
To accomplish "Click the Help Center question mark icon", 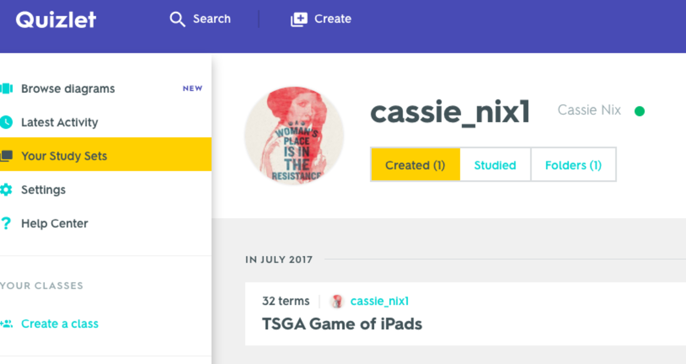I will click(x=6, y=223).
